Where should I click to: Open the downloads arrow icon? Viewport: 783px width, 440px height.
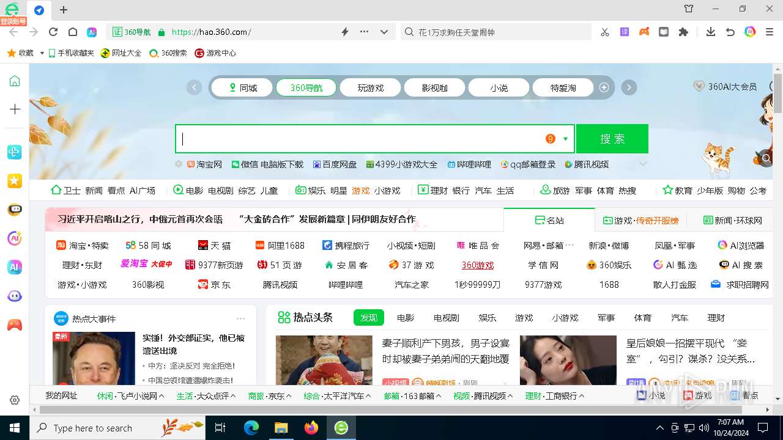click(x=711, y=32)
